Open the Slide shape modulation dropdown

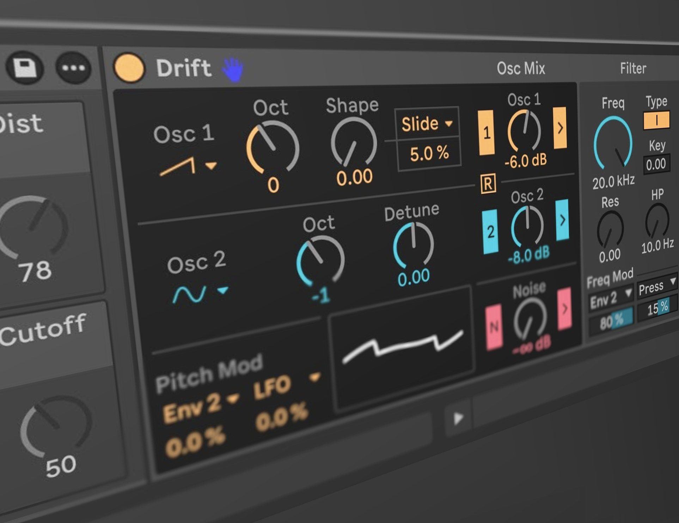427,124
